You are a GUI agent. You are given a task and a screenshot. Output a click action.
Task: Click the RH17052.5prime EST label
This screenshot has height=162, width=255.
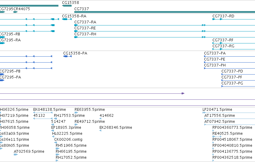[71, 158]
